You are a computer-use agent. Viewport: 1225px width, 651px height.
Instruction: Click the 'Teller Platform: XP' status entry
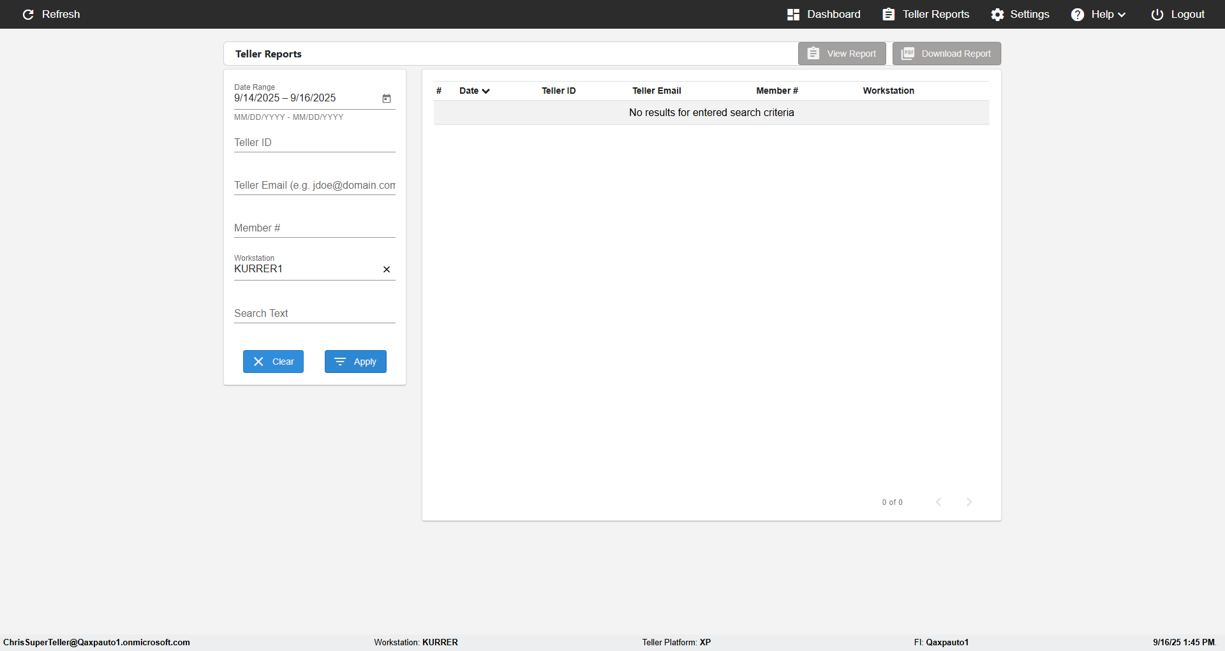point(676,642)
